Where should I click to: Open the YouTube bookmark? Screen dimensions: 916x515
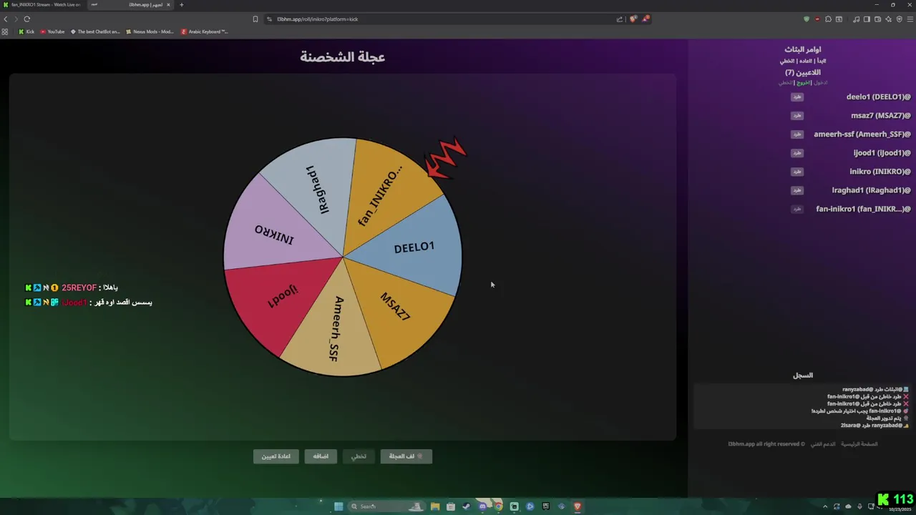pyautogui.click(x=53, y=31)
